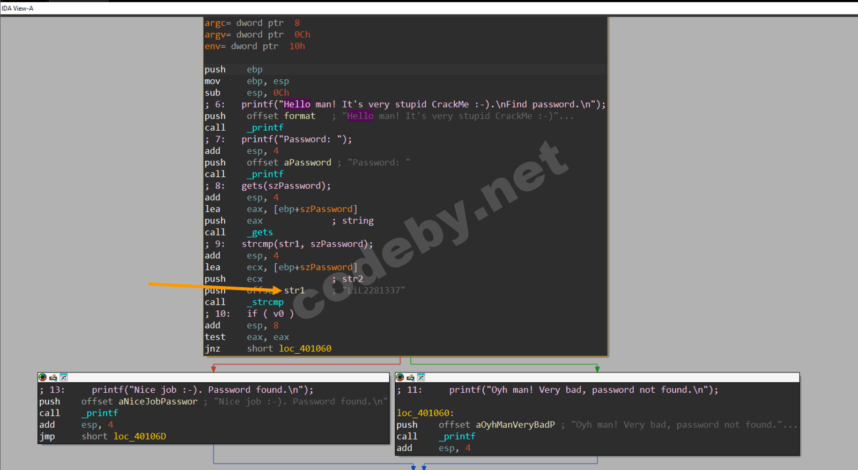Select the push ebp instruction
This screenshot has height=470, width=858.
[233, 70]
